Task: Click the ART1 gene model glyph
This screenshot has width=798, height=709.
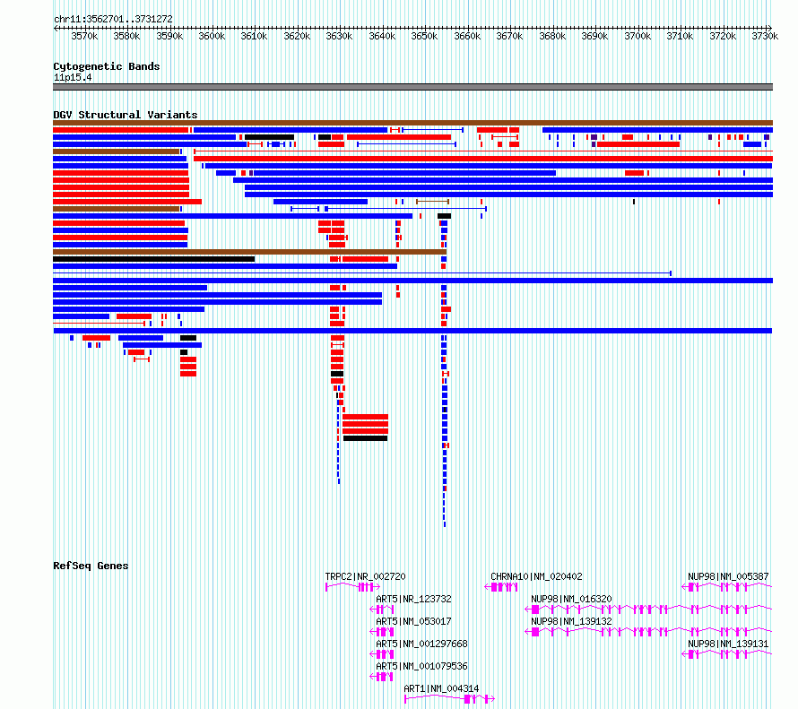Action: [x=449, y=699]
